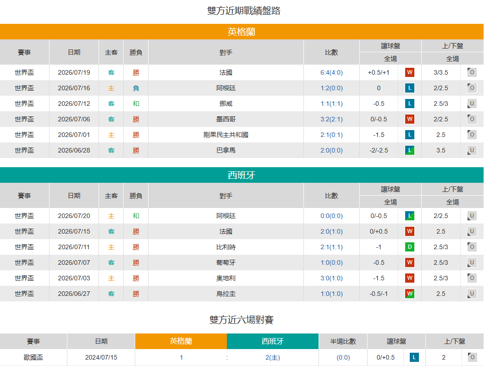Click the 歐國盃 competition cell
This screenshot has height=366, width=484.
click(33, 357)
